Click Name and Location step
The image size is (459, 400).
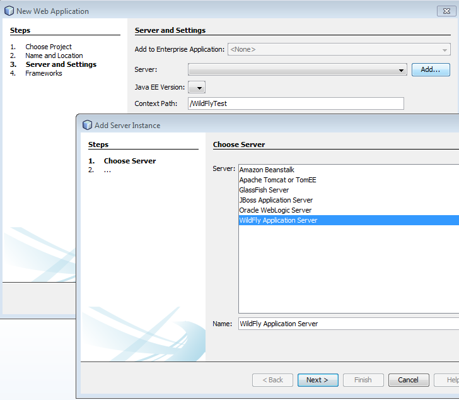[x=54, y=56]
